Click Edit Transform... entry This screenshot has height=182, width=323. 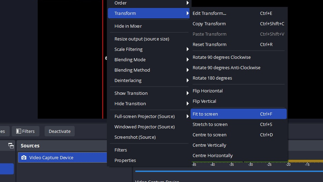coord(209,13)
